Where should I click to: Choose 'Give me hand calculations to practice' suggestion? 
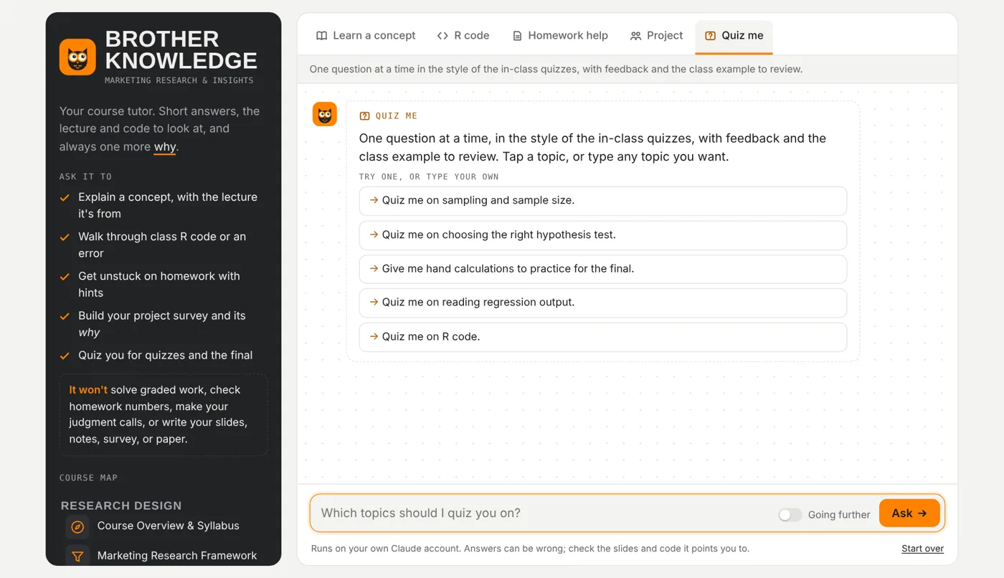point(603,269)
